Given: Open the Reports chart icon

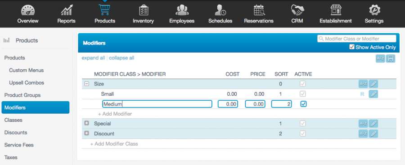Looking at the screenshot, I should point(67,11).
